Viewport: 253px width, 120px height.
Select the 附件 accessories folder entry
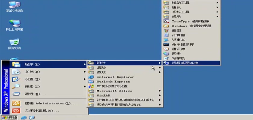point(125,63)
